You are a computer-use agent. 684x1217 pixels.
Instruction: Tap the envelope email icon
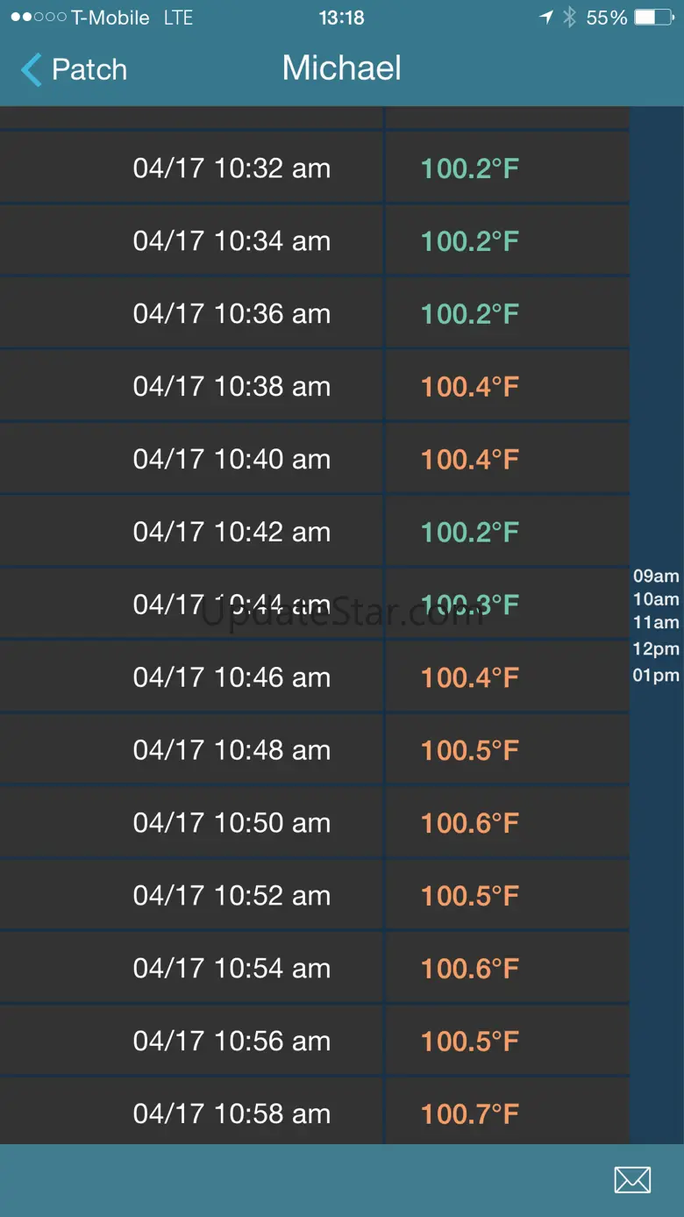pos(632,1180)
